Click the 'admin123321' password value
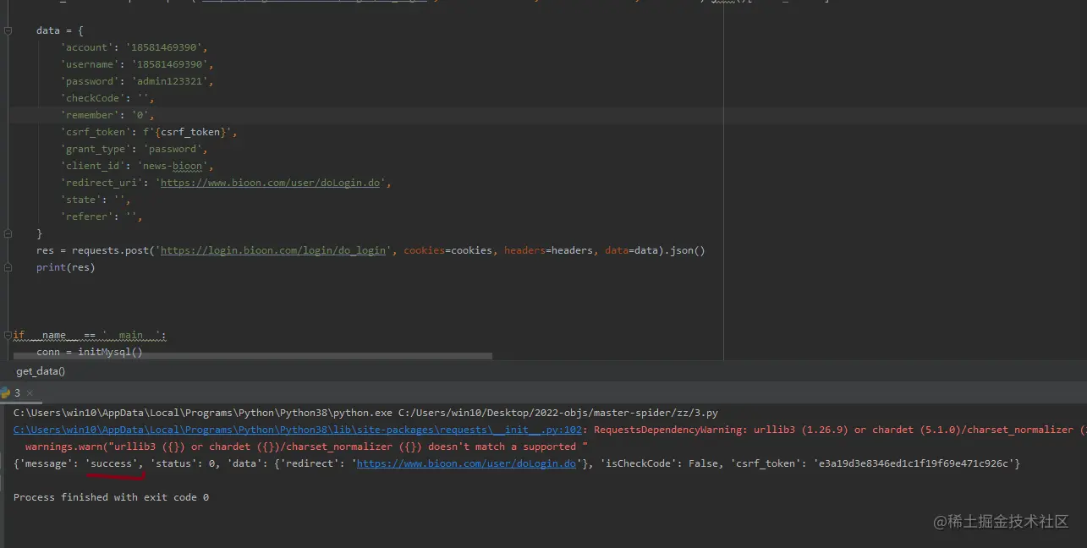 pyautogui.click(x=172, y=81)
